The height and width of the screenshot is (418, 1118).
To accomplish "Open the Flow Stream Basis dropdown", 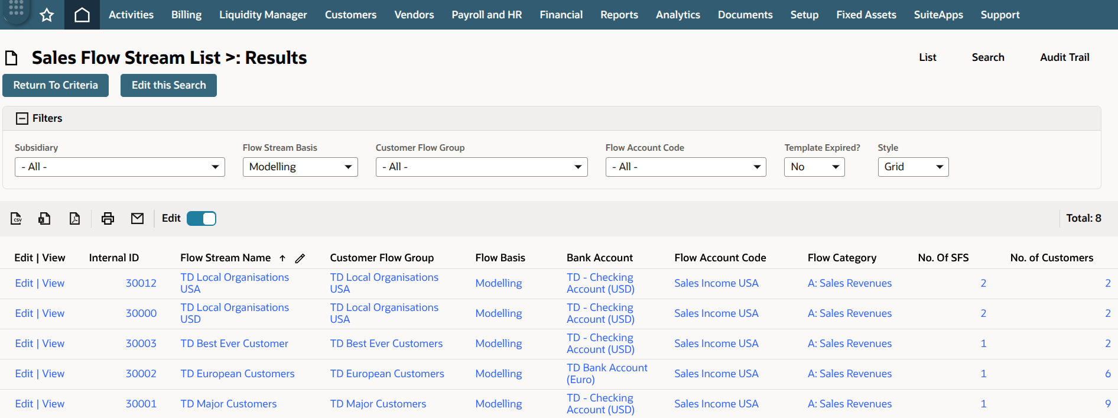I will [x=300, y=167].
